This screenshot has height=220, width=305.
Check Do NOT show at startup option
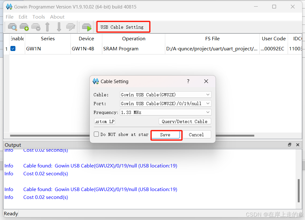point(96,134)
